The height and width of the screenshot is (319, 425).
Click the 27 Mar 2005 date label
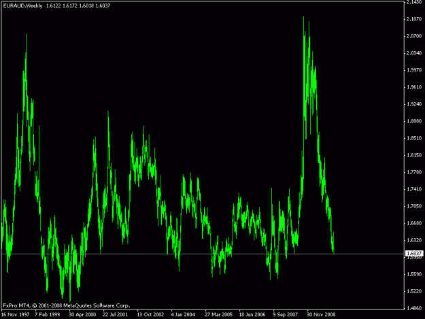(218, 314)
